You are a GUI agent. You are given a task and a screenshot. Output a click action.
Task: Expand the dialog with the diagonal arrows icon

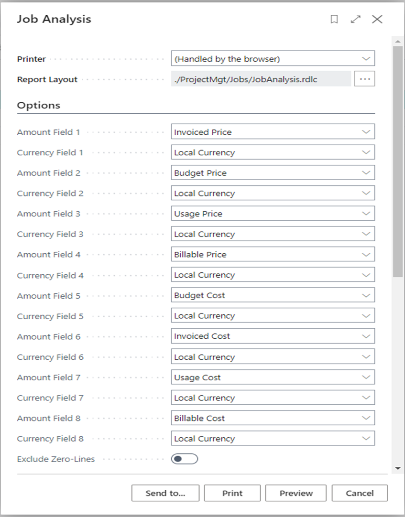coord(355,19)
